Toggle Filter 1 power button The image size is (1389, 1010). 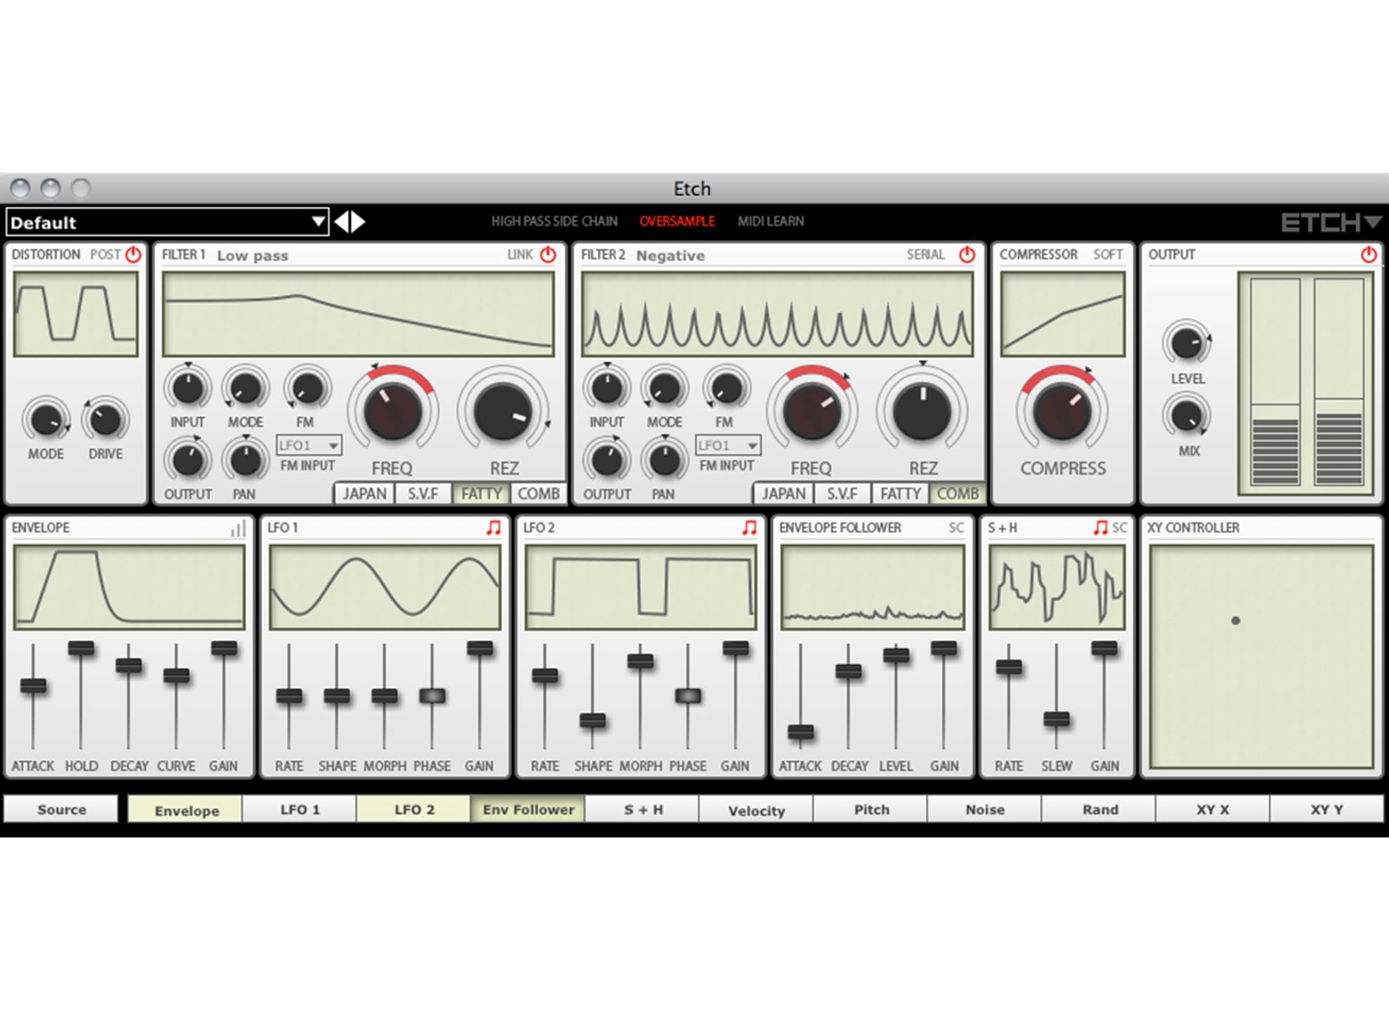pyautogui.click(x=548, y=255)
